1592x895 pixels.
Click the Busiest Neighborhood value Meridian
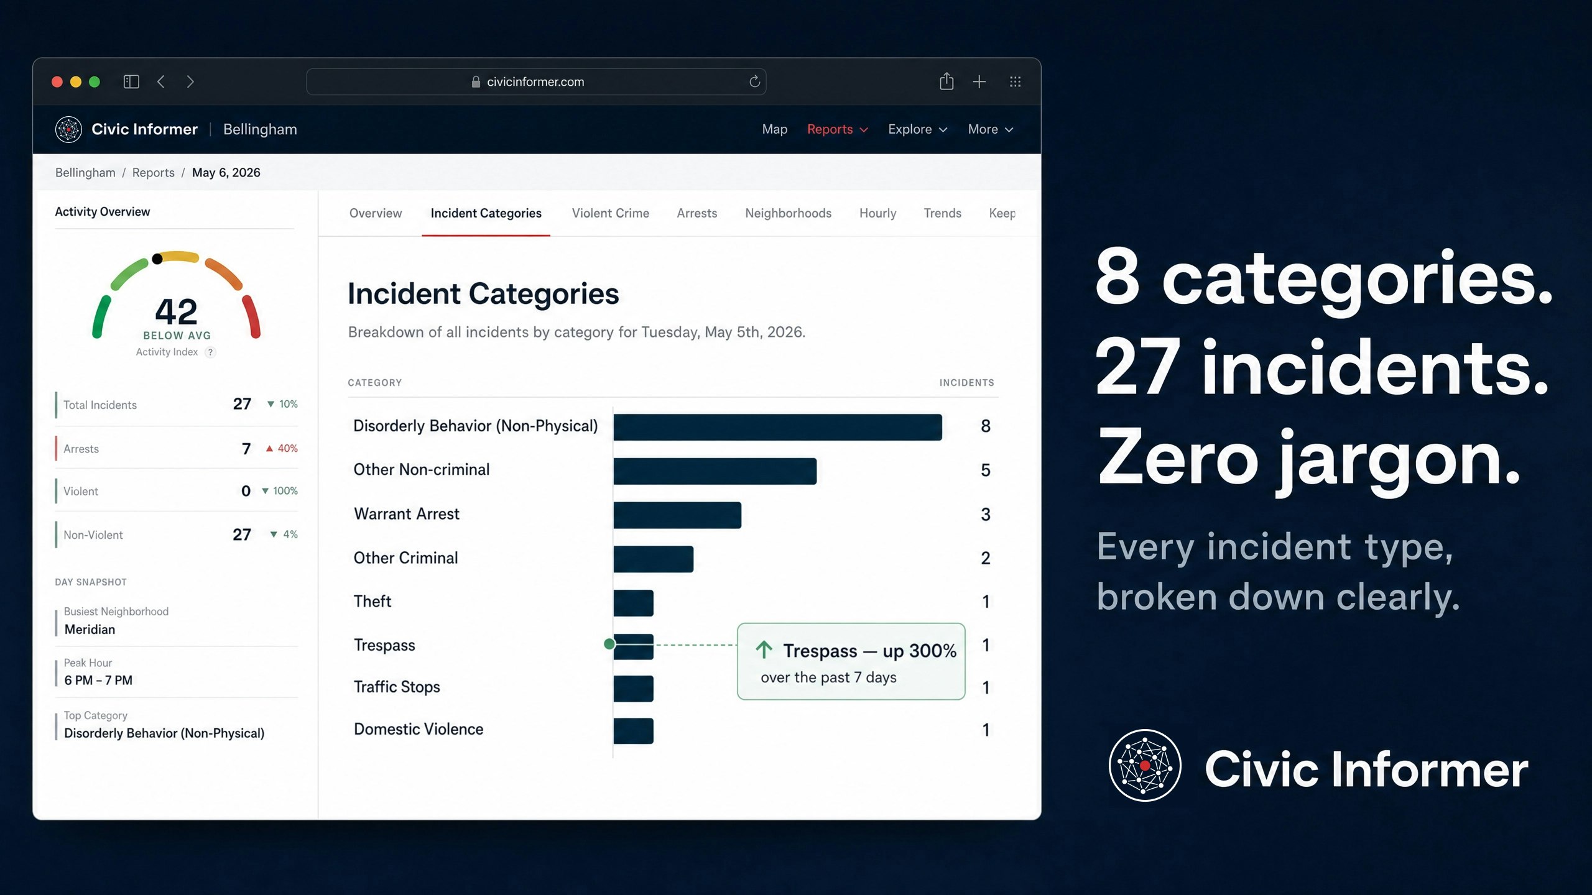coord(90,630)
